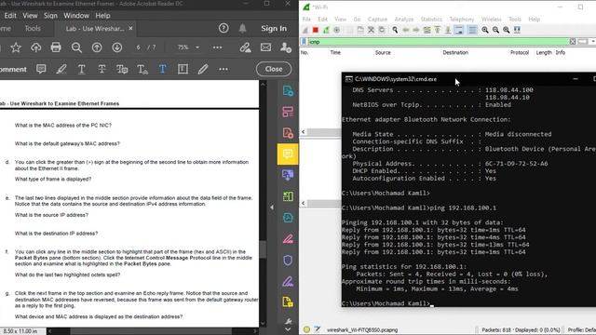Restart current capture in Wireshark
Viewport: 596px width, 335px height.
tap(326, 30)
